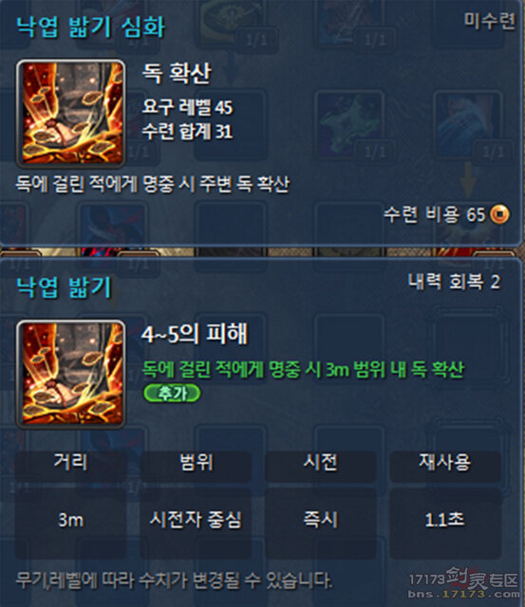This screenshot has width=525, height=607.
Task: Click the green 추가 badge
Action: click(x=172, y=394)
